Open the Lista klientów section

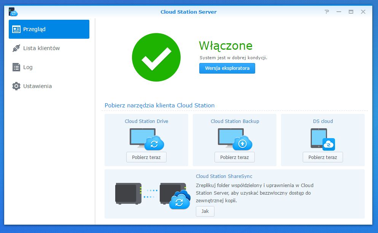(49, 48)
